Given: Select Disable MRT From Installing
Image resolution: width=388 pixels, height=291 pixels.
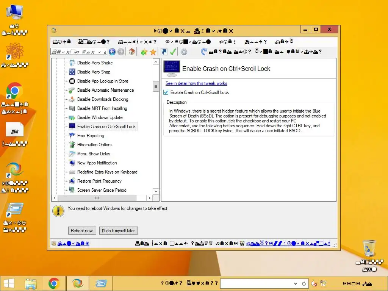Looking at the screenshot, I should [x=102, y=108].
